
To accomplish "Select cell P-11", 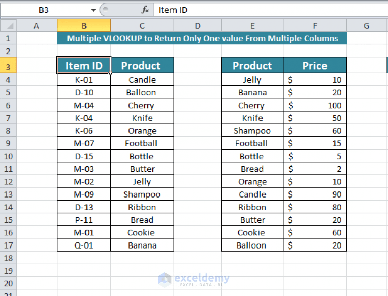I will click(83, 220).
